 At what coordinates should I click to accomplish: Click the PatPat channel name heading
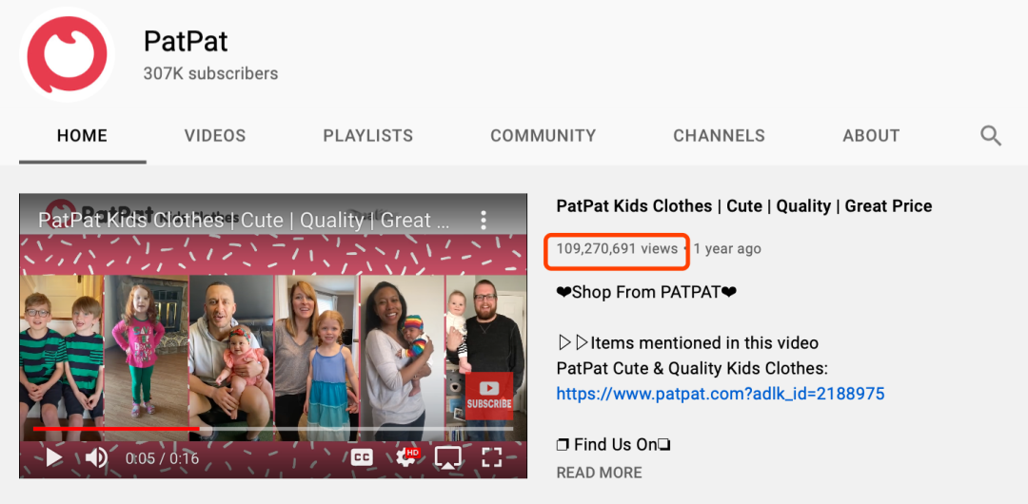click(186, 41)
